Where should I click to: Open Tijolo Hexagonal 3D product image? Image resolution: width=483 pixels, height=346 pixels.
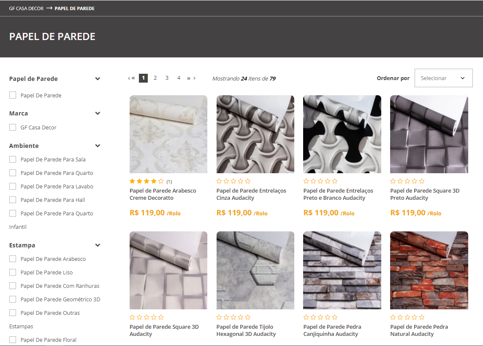pos(255,270)
